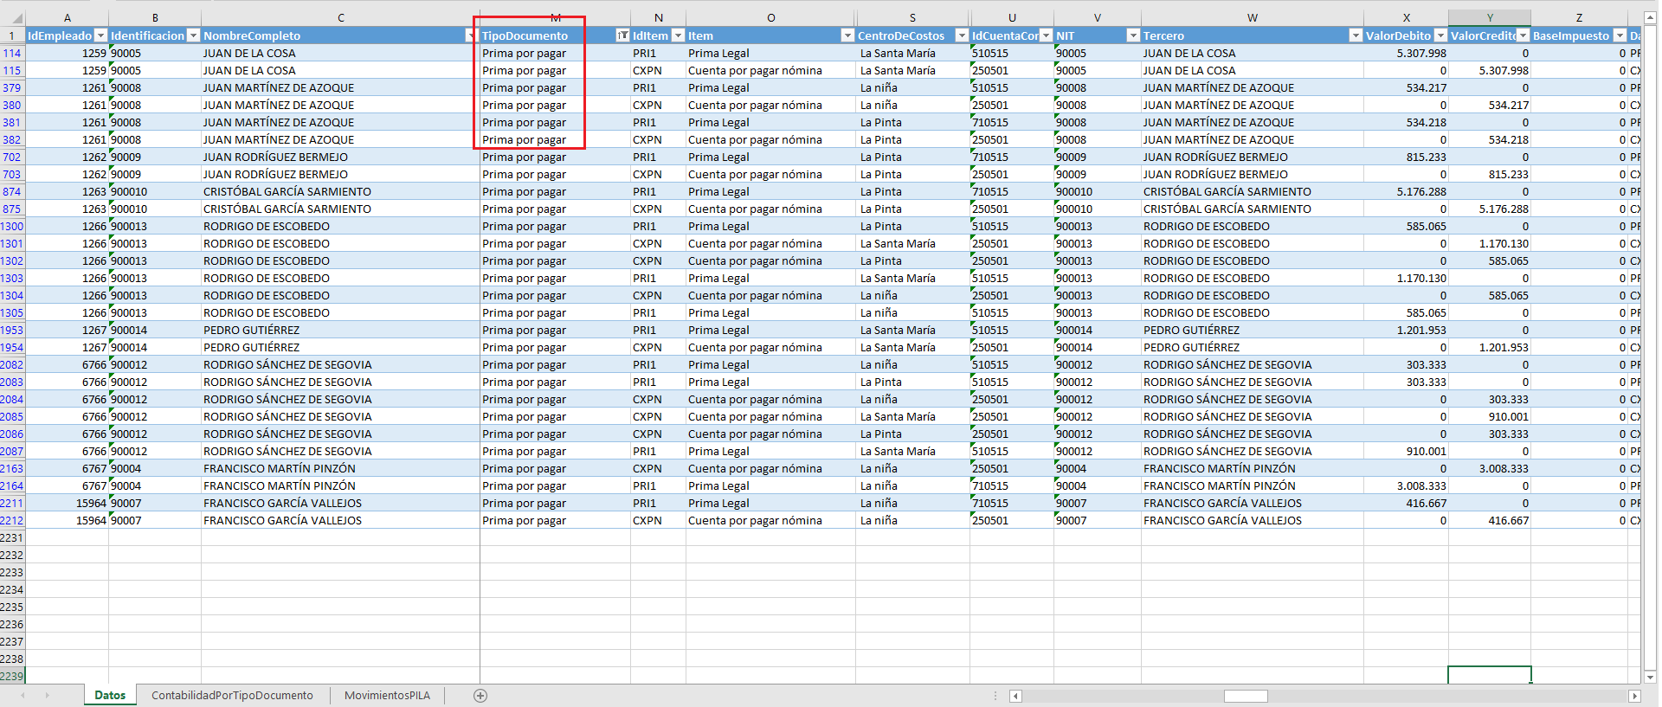Click the next sheet navigation arrow

[x=47, y=696]
